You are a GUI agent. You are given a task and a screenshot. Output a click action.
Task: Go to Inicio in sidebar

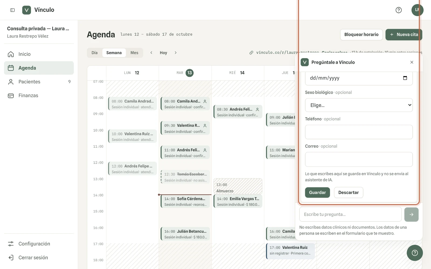[x=39, y=54]
